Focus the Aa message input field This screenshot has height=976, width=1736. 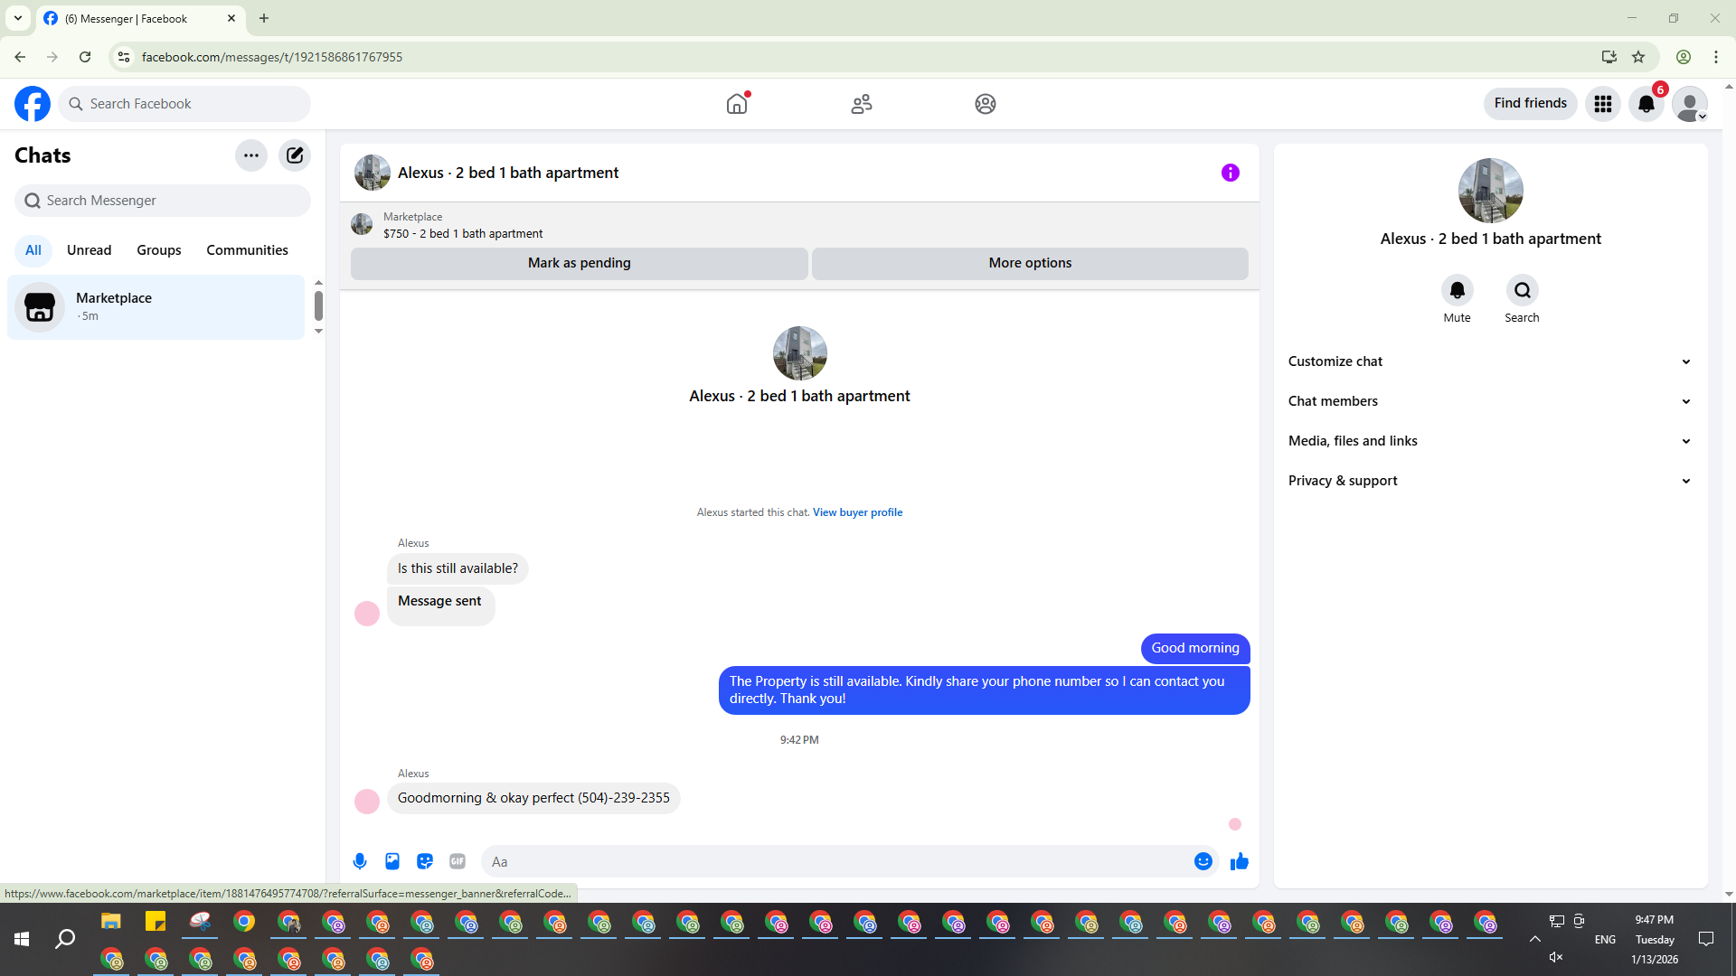[x=832, y=861]
